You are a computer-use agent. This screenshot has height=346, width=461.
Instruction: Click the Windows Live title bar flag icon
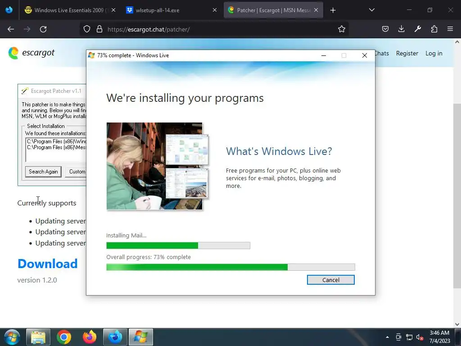pyautogui.click(x=91, y=55)
